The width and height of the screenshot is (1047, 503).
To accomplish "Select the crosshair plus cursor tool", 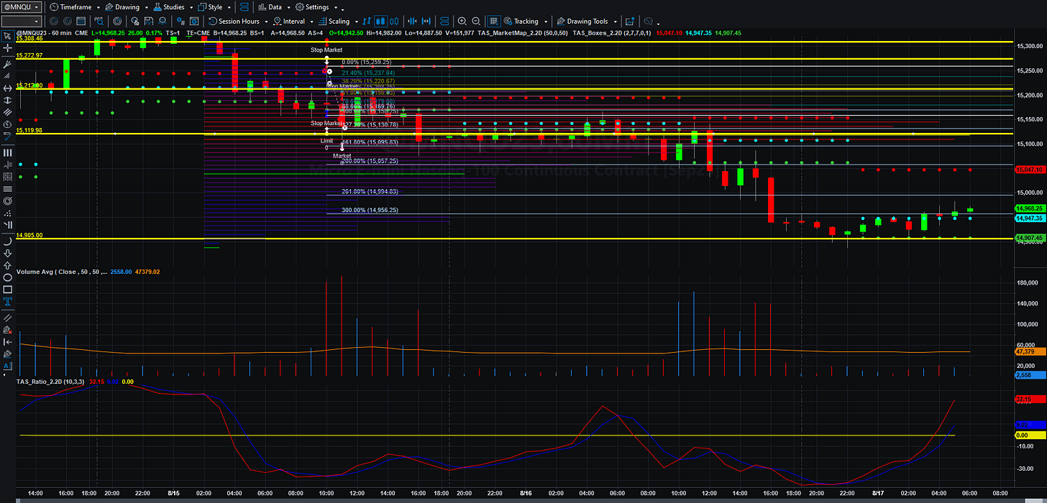I will pos(7,48).
